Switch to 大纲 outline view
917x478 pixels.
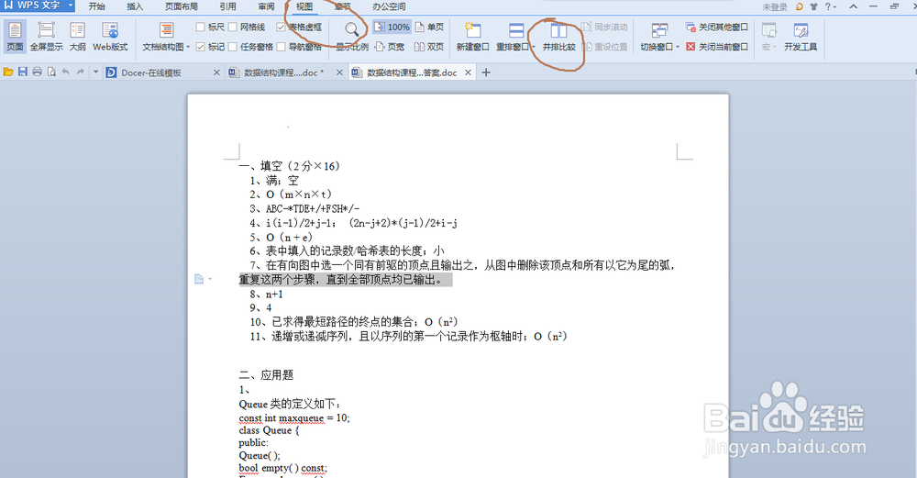(x=77, y=37)
